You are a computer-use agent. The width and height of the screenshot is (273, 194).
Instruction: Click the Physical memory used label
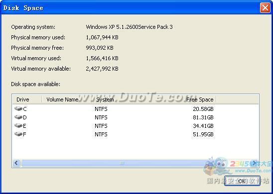click(x=38, y=37)
